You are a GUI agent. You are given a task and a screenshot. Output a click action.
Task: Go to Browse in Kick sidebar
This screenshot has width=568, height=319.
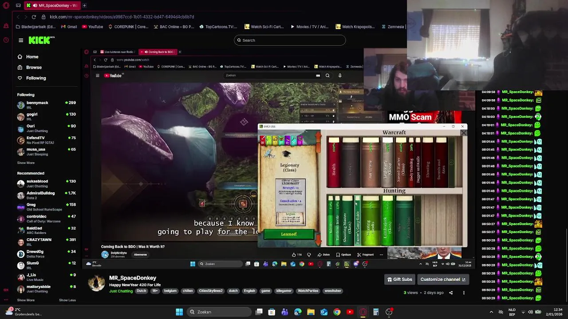pos(30,67)
